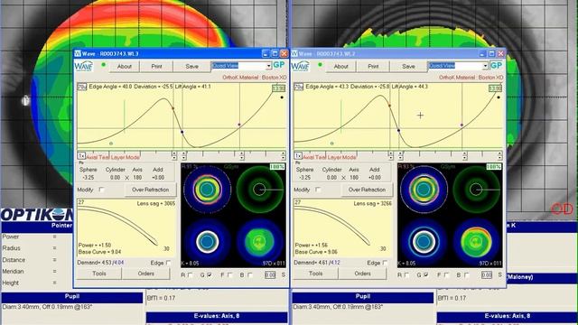Tick the Edge checkbox in WL3 window
The width and height of the screenshot is (578, 325).
click(x=169, y=263)
